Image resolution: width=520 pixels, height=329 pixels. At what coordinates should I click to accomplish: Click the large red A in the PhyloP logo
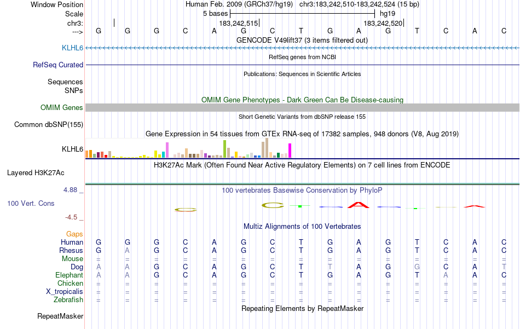359,205
